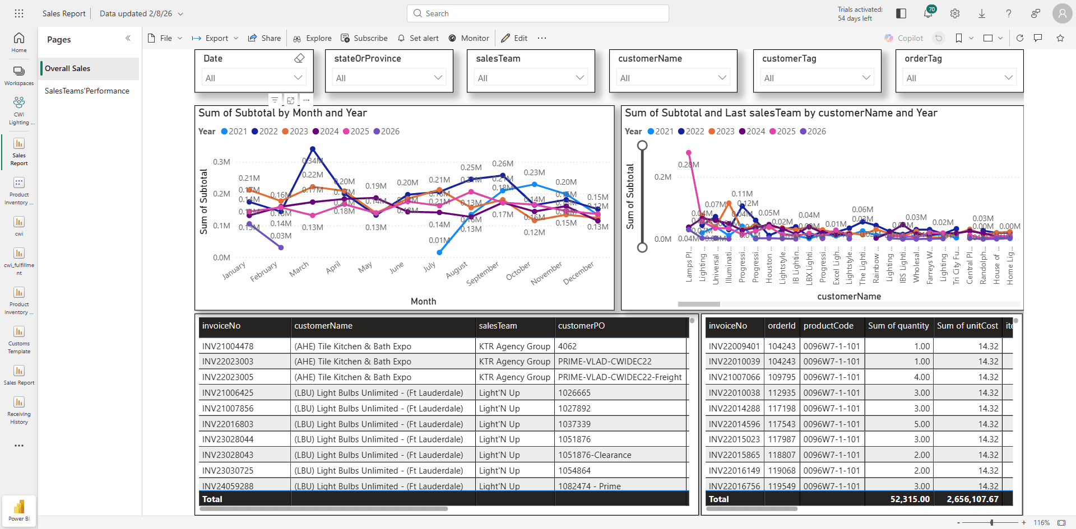Open Workspaces in the sidebar
This screenshot has height=529, width=1076.
tap(19, 76)
